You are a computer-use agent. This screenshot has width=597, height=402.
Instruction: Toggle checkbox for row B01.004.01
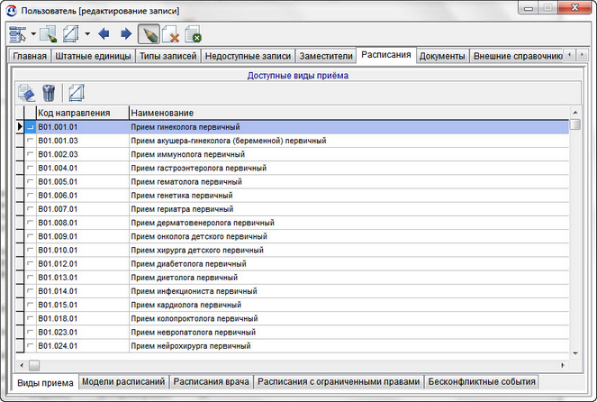(30, 168)
